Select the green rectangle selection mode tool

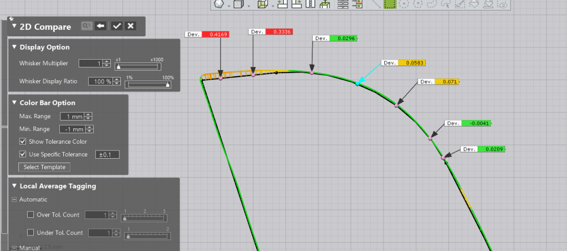390,4
